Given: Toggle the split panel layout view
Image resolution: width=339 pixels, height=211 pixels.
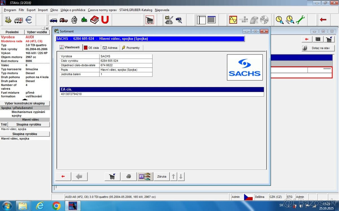Looking at the screenshot, I should [201, 20].
